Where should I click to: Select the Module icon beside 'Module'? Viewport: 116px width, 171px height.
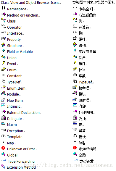(3, 93)
